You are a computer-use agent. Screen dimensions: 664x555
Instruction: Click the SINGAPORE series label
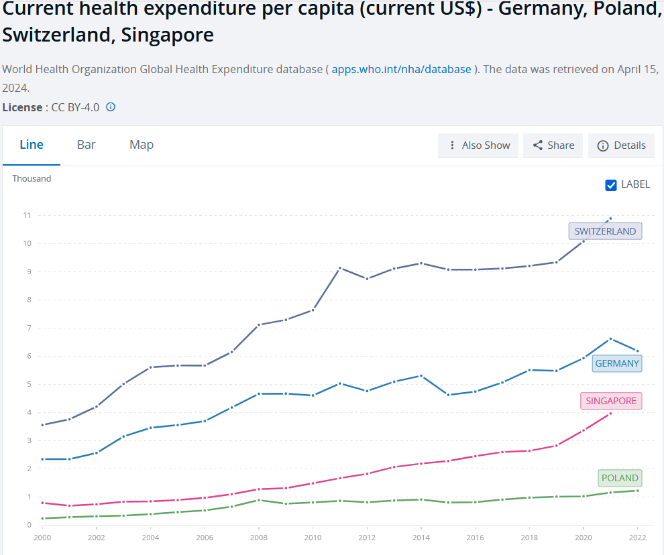coord(610,401)
